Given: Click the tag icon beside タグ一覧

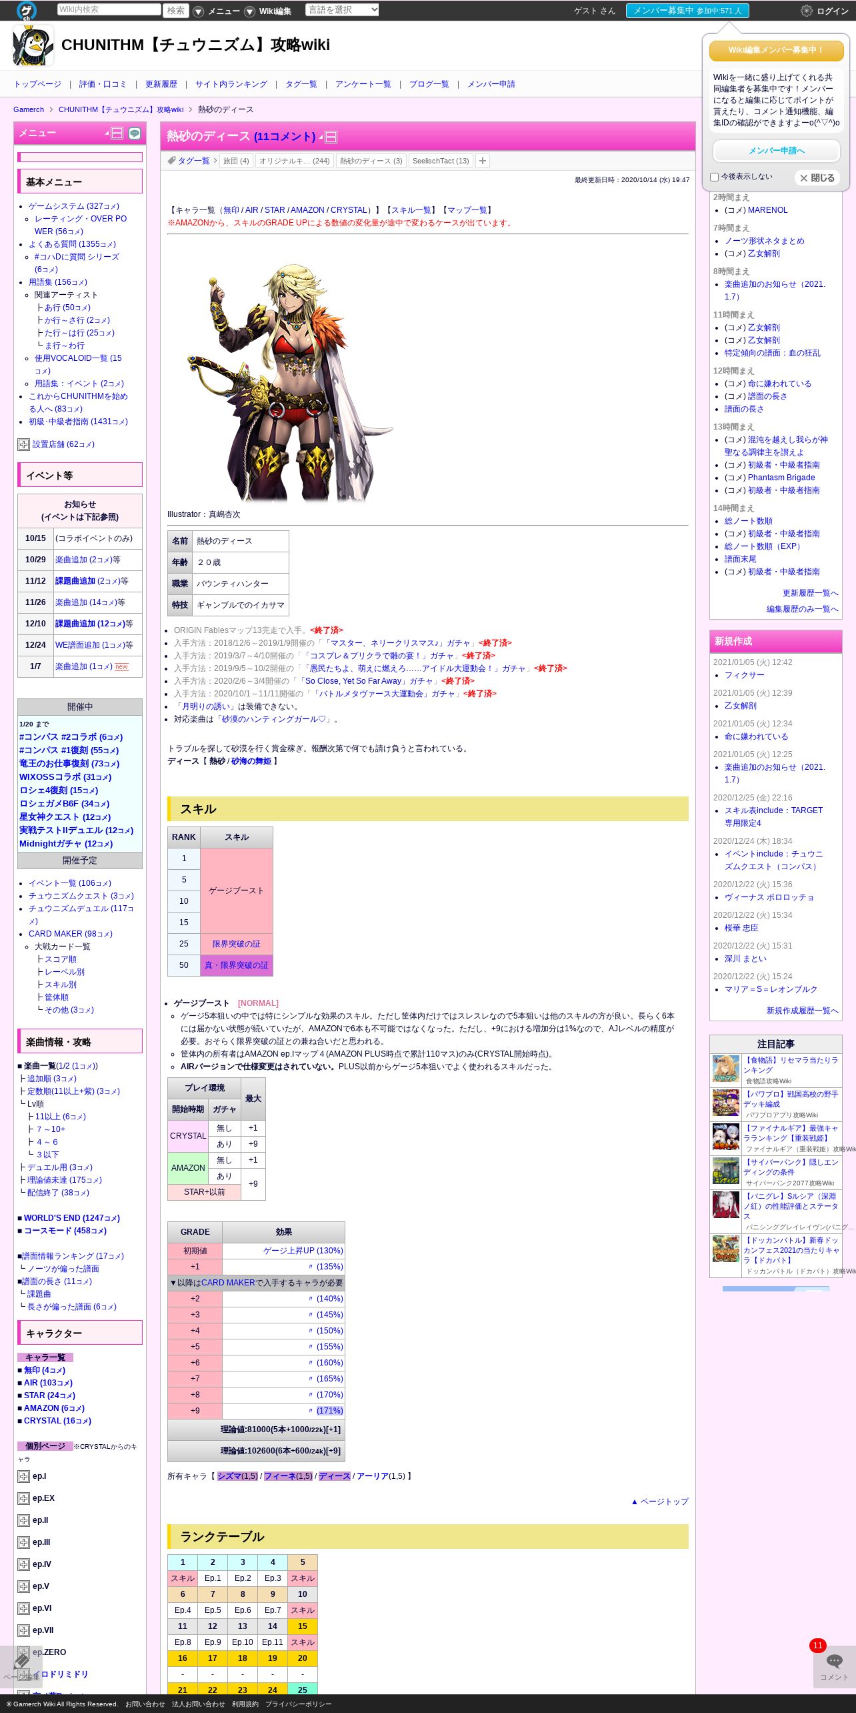Looking at the screenshot, I should 171,161.
